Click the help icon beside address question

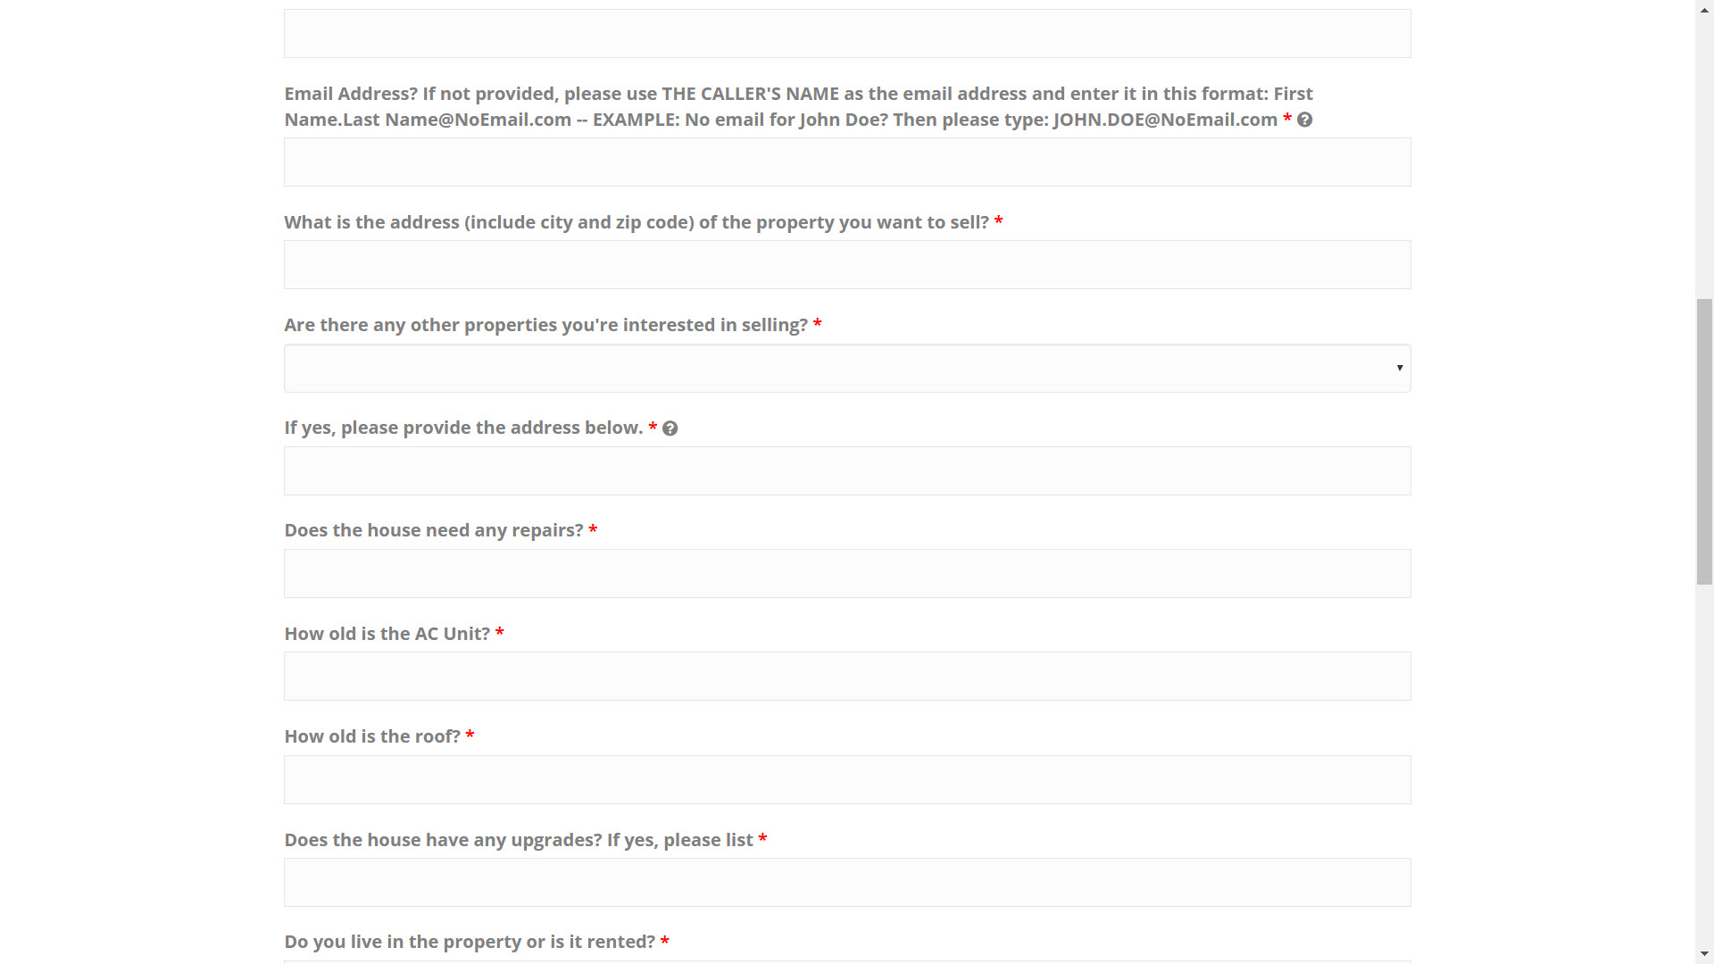coord(670,428)
